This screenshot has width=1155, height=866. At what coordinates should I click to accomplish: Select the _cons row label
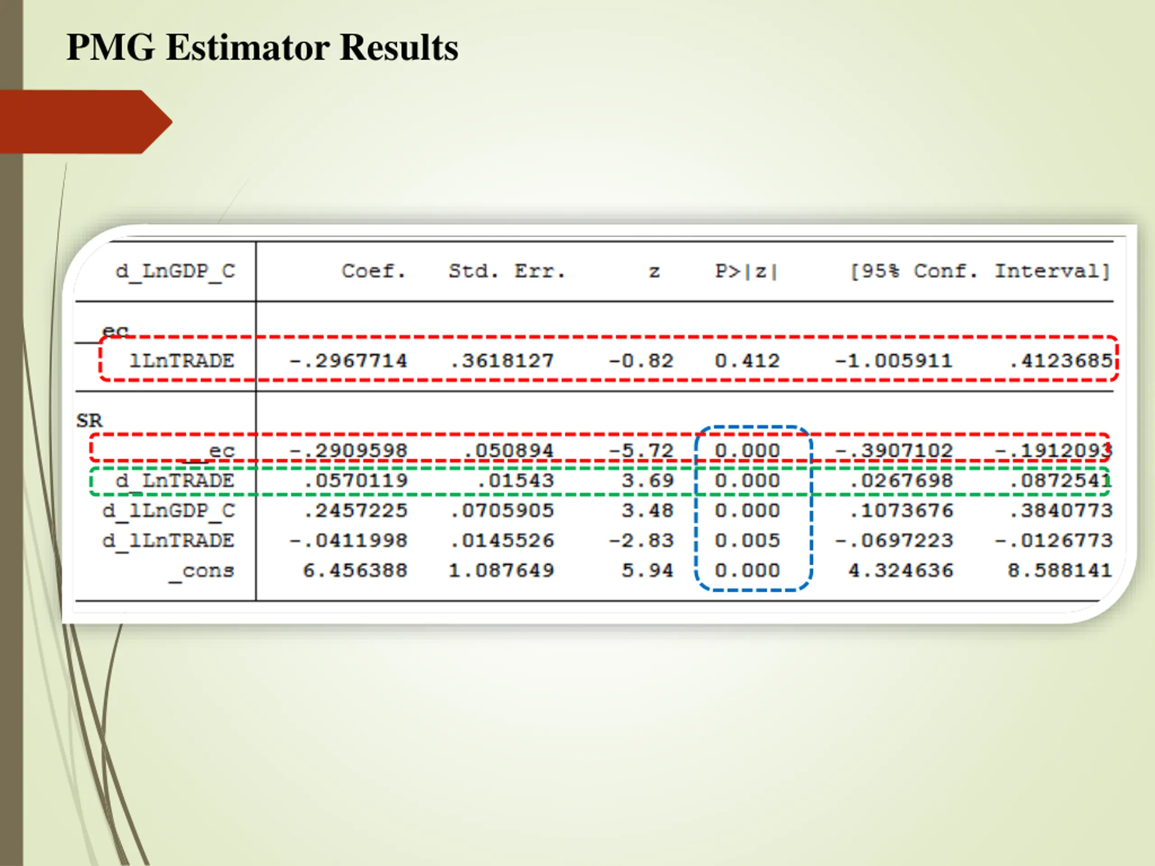(x=202, y=572)
